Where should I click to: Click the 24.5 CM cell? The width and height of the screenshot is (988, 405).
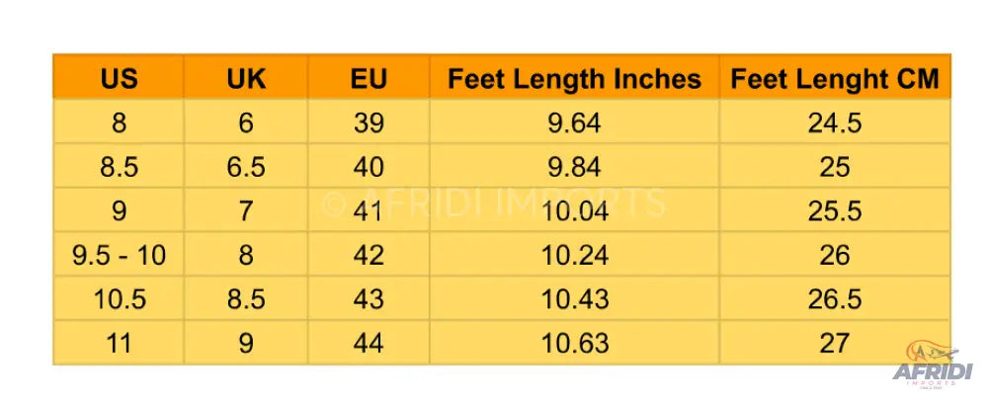(834, 123)
